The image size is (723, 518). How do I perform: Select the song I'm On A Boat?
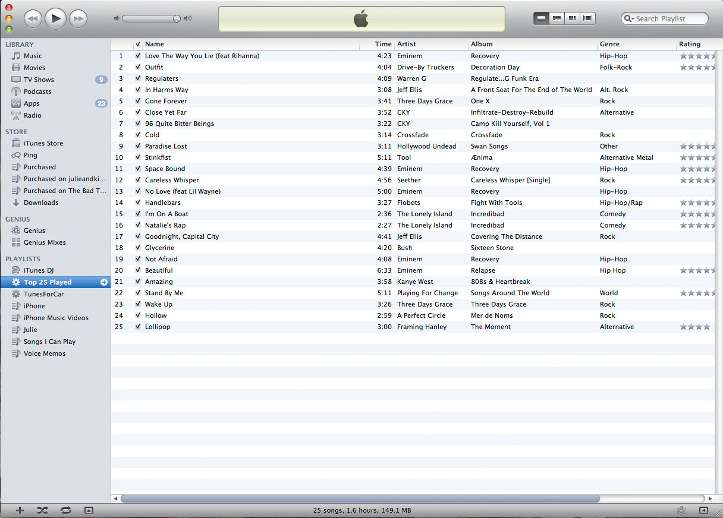coord(166,214)
